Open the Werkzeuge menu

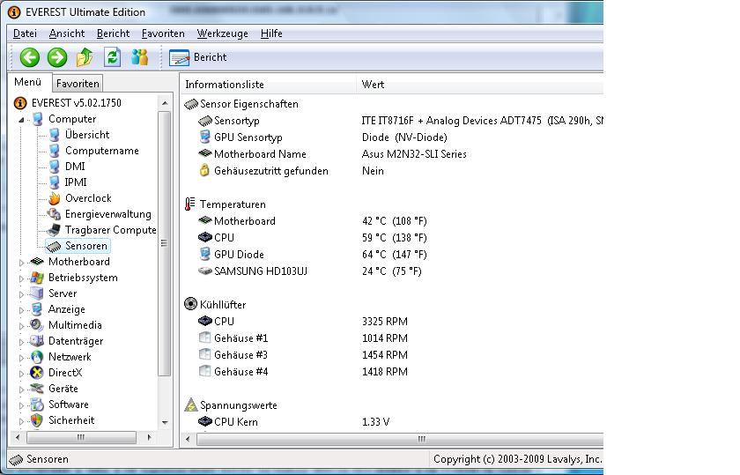[x=222, y=33]
